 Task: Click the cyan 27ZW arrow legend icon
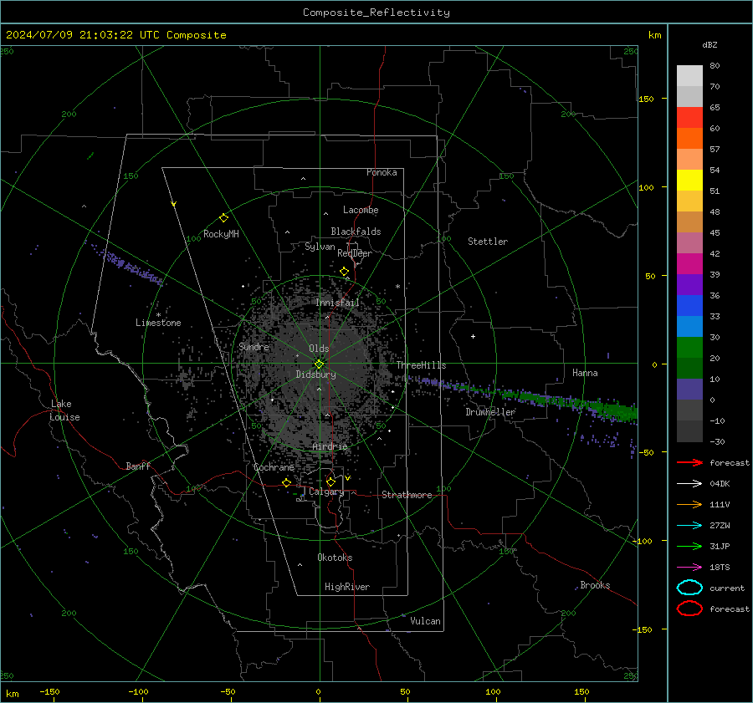pyautogui.click(x=689, y=526)
